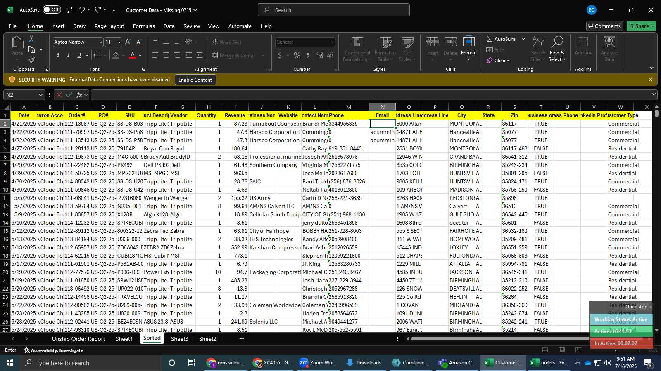The width and height of the screenshot is (661, 371).
Task: Toggle AutoSave switch on
Action: [x=52, y=9]
